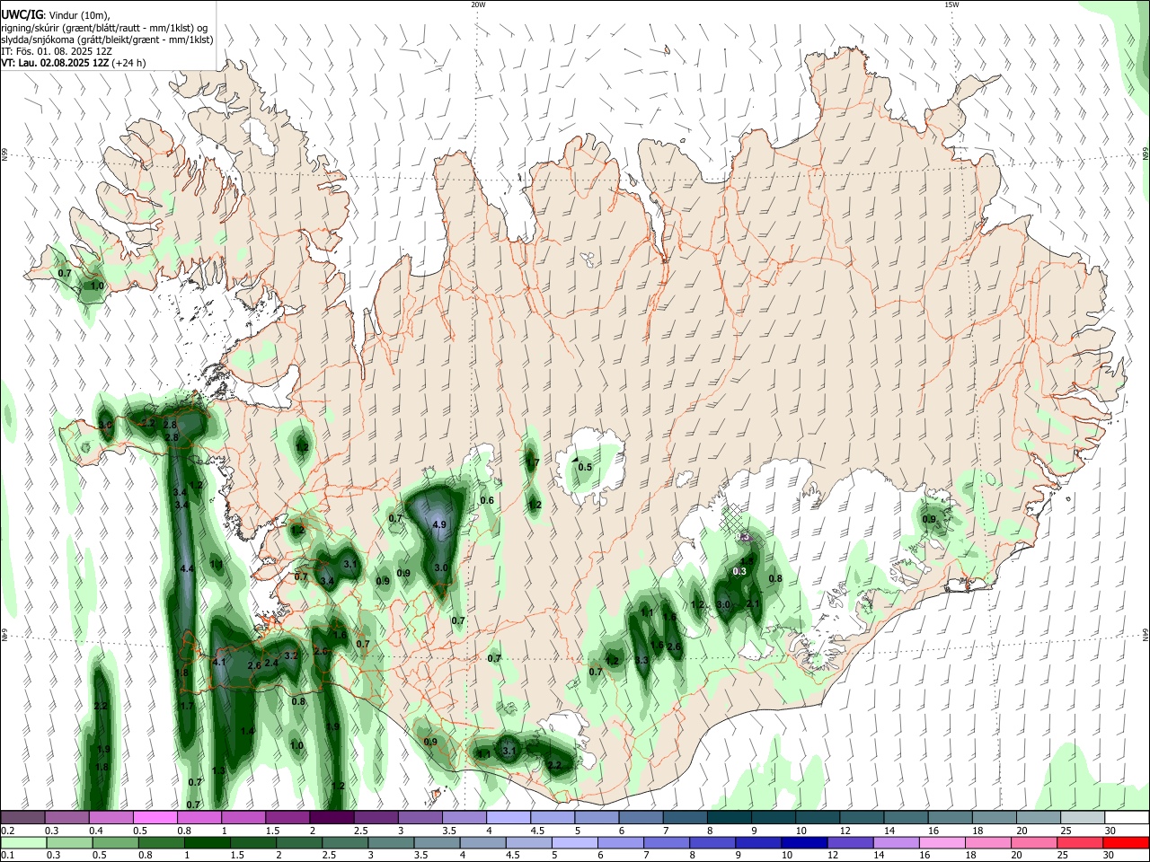Click the 0.9 value near the east coast
The height and width of the screenshot is (862, 1150).
click(929, 519)
